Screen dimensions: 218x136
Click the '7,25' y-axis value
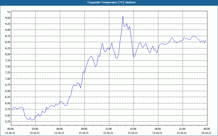[8, 73]
